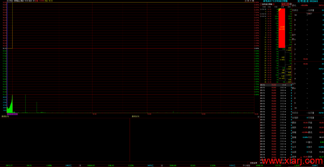Click the 35手 6.98万 trade block
This screenshot has width=324, height=167.
282,59
